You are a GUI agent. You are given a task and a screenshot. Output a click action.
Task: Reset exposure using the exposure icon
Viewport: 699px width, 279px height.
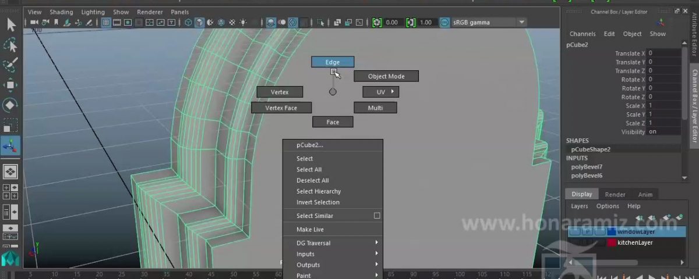pyautogui.click(x=377, y=23)
